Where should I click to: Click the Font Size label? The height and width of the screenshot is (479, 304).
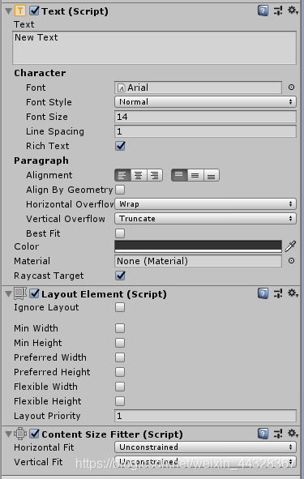(47, 117)
